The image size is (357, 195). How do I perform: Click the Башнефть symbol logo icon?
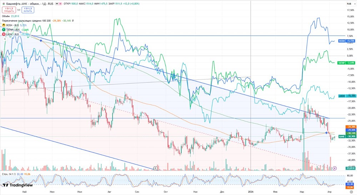click(x=4, y=4)
